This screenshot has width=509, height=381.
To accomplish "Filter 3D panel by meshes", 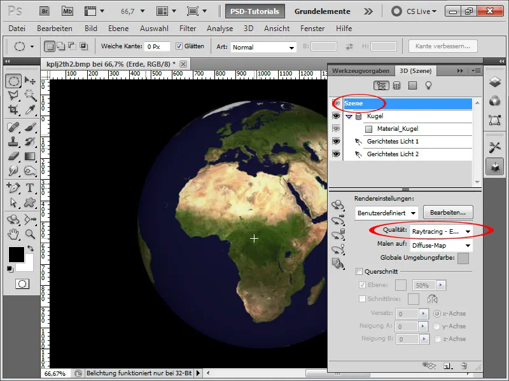I will (x=396, y=86).
